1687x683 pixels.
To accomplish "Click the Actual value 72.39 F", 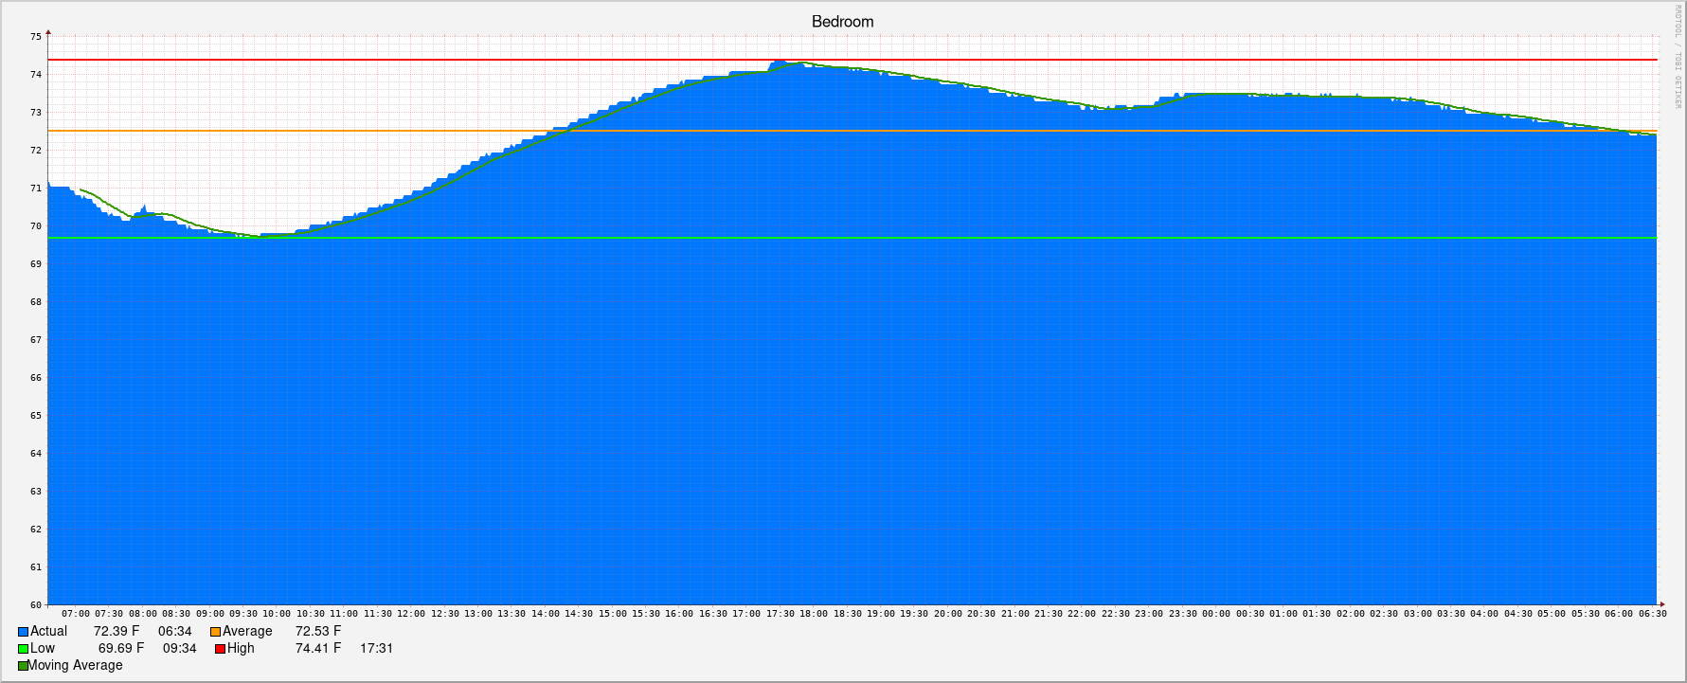I will 117,632.
